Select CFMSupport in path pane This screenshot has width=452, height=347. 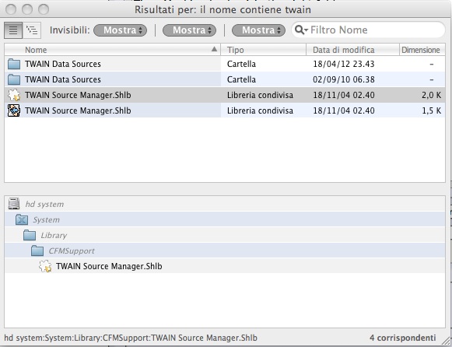pyautogui.click(x=72, y=251)
